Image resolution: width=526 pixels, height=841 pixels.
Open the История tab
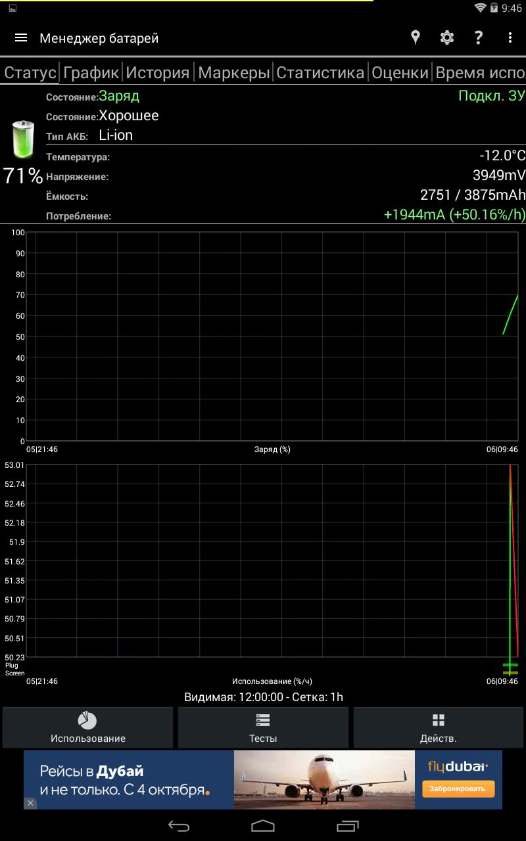tap(158, 72)
